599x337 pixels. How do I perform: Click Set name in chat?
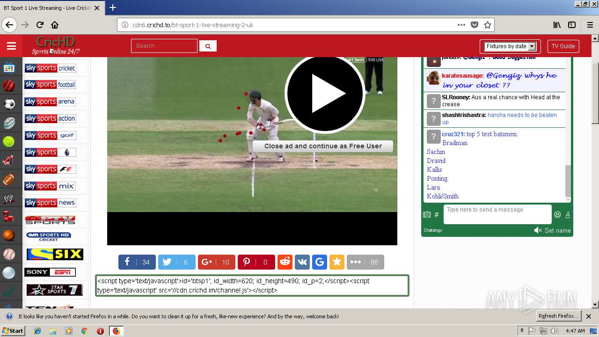557,230
